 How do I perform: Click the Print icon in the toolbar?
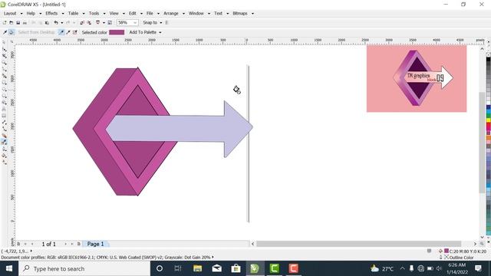coord(25,22)
